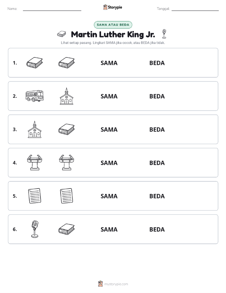226x293 pixels.
Task: Click the first book icon in row 1
Action: (34, 63)
